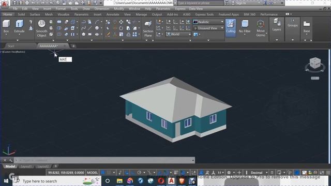Open the Express menu

180,9
